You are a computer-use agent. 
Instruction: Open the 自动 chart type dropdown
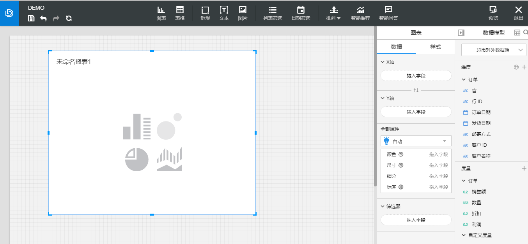(416, 141)
